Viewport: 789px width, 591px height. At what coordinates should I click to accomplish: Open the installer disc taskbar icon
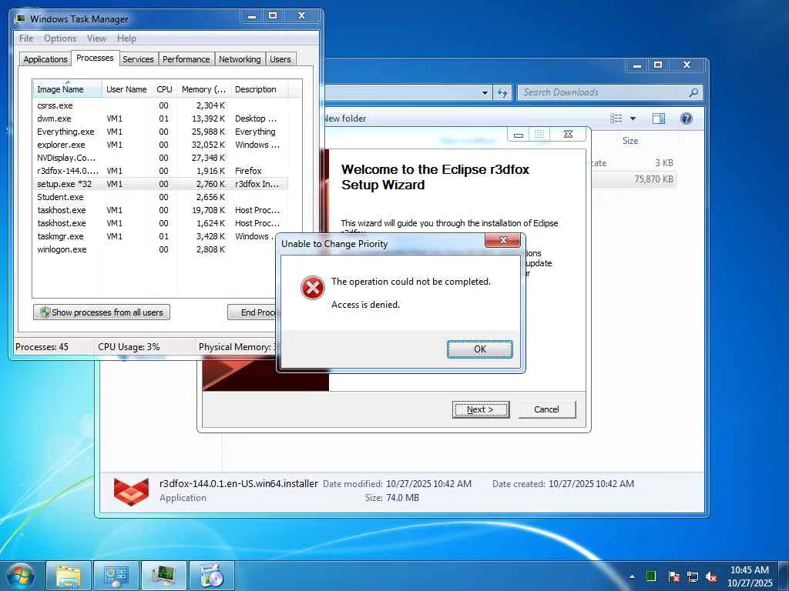coord(212,576)
